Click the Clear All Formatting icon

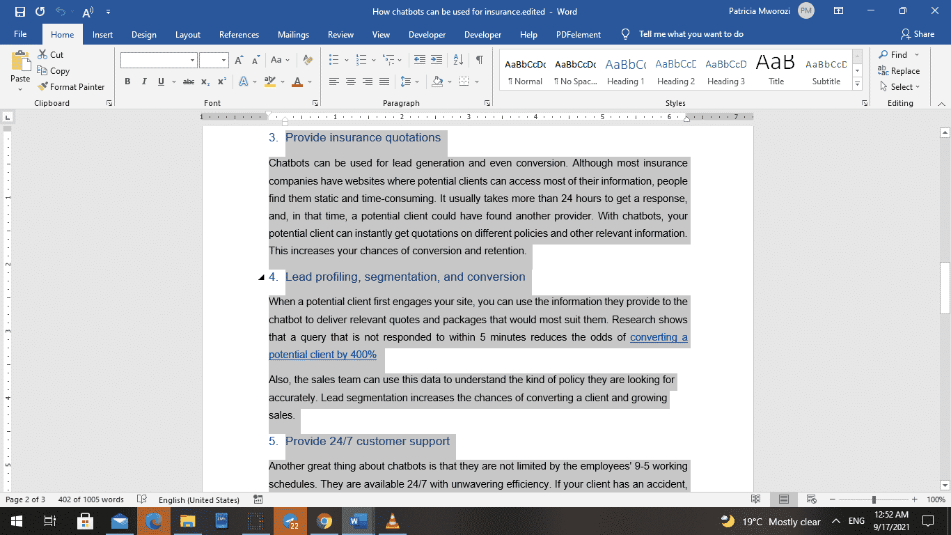[307, 61]
